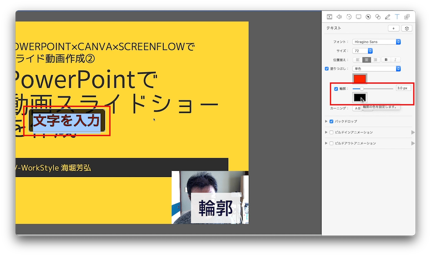Viewport: 431px width, 256px height.
Task: Open the rightmost media inspector icon
Action: pyautogui.click(x=407, y=16)
